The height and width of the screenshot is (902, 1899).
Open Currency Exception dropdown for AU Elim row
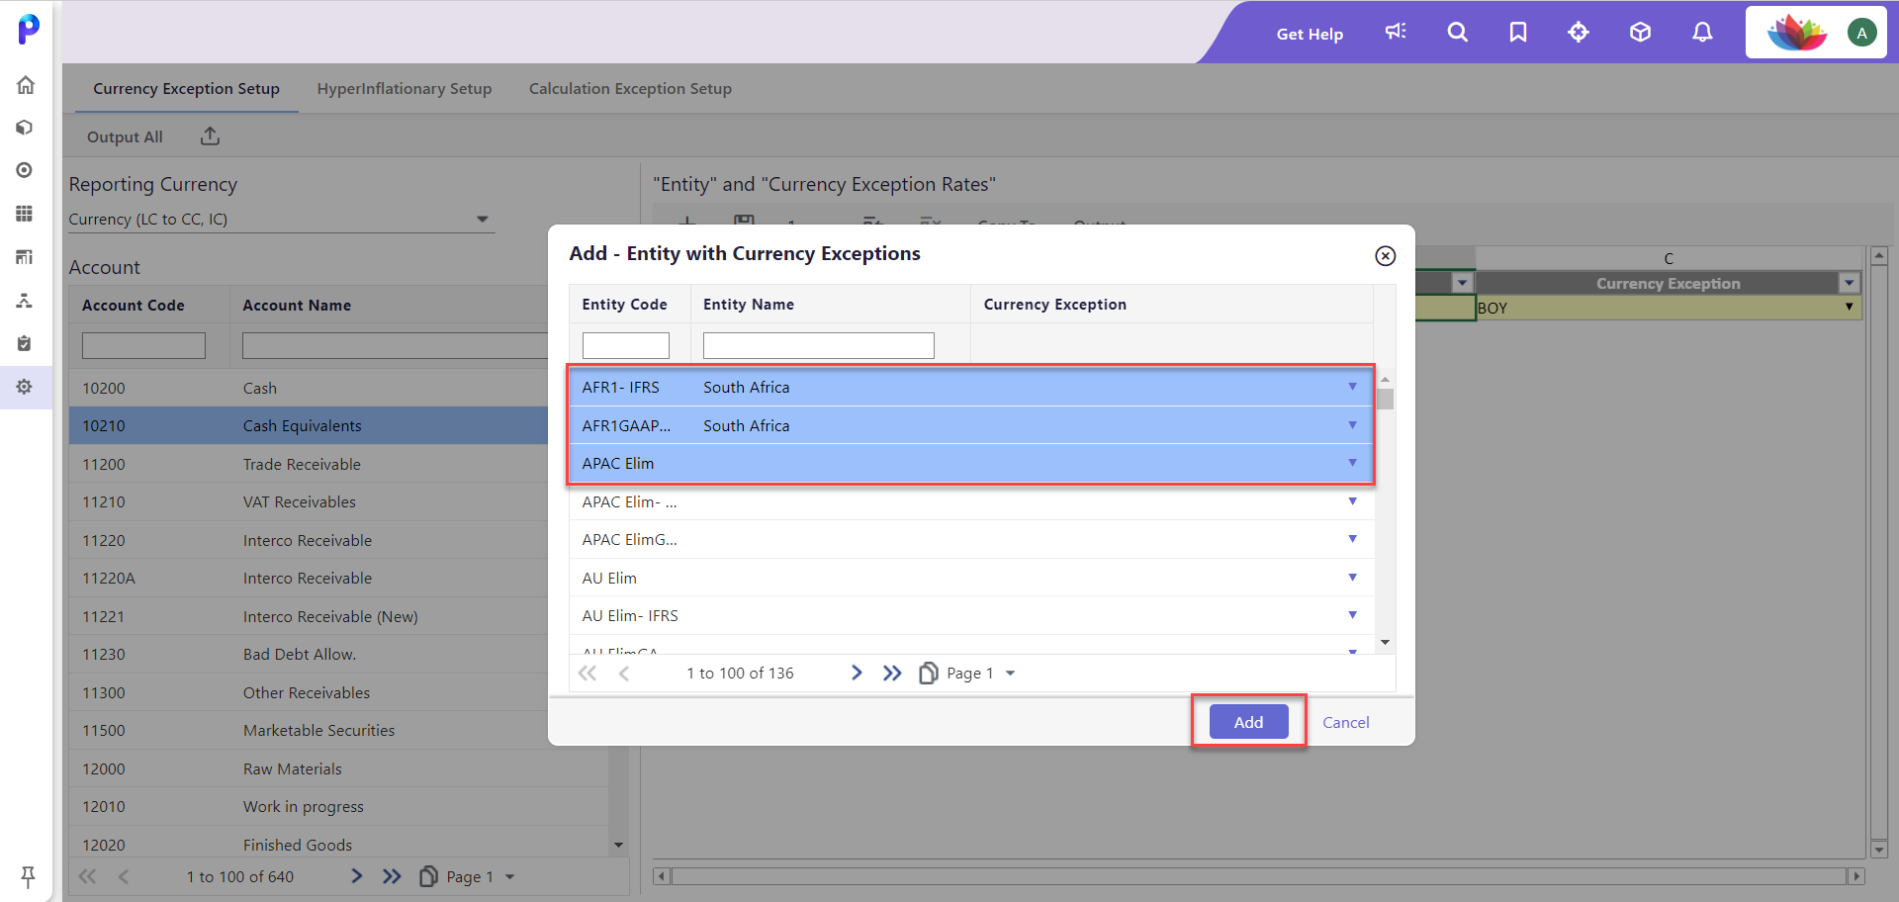point(1352,578)
